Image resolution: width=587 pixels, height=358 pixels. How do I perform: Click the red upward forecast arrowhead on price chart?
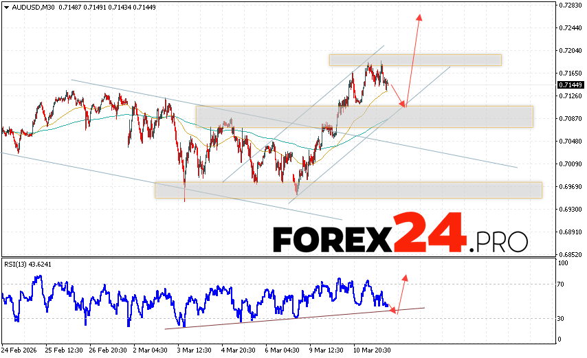tap(418, 16)
